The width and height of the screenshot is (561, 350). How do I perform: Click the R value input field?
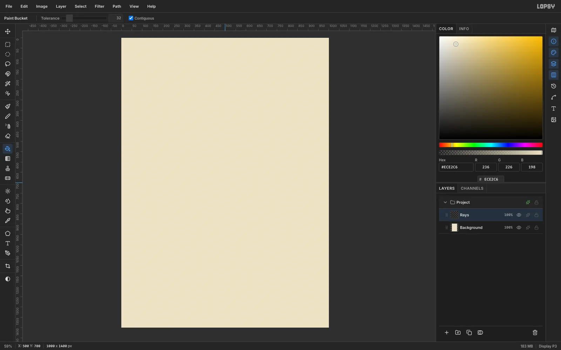tap(486, 167)
